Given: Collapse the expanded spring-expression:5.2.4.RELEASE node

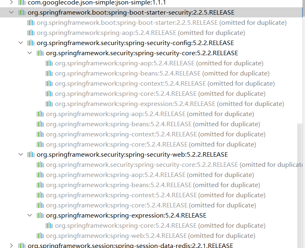Looking at the screenshot, I should pyautogui.click(x=30, y=216).
